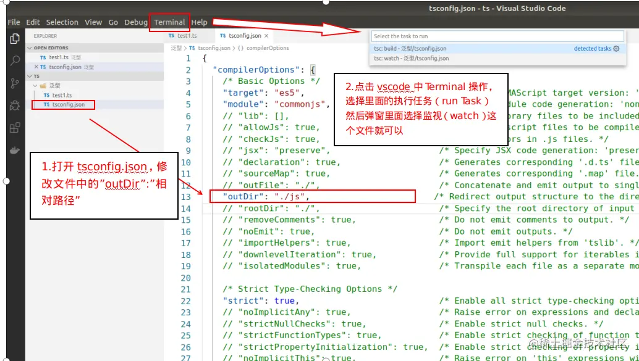This screenshot has height=361, width=639.
Task: Open the Search view in activity bar
Action: coord(15,61)
